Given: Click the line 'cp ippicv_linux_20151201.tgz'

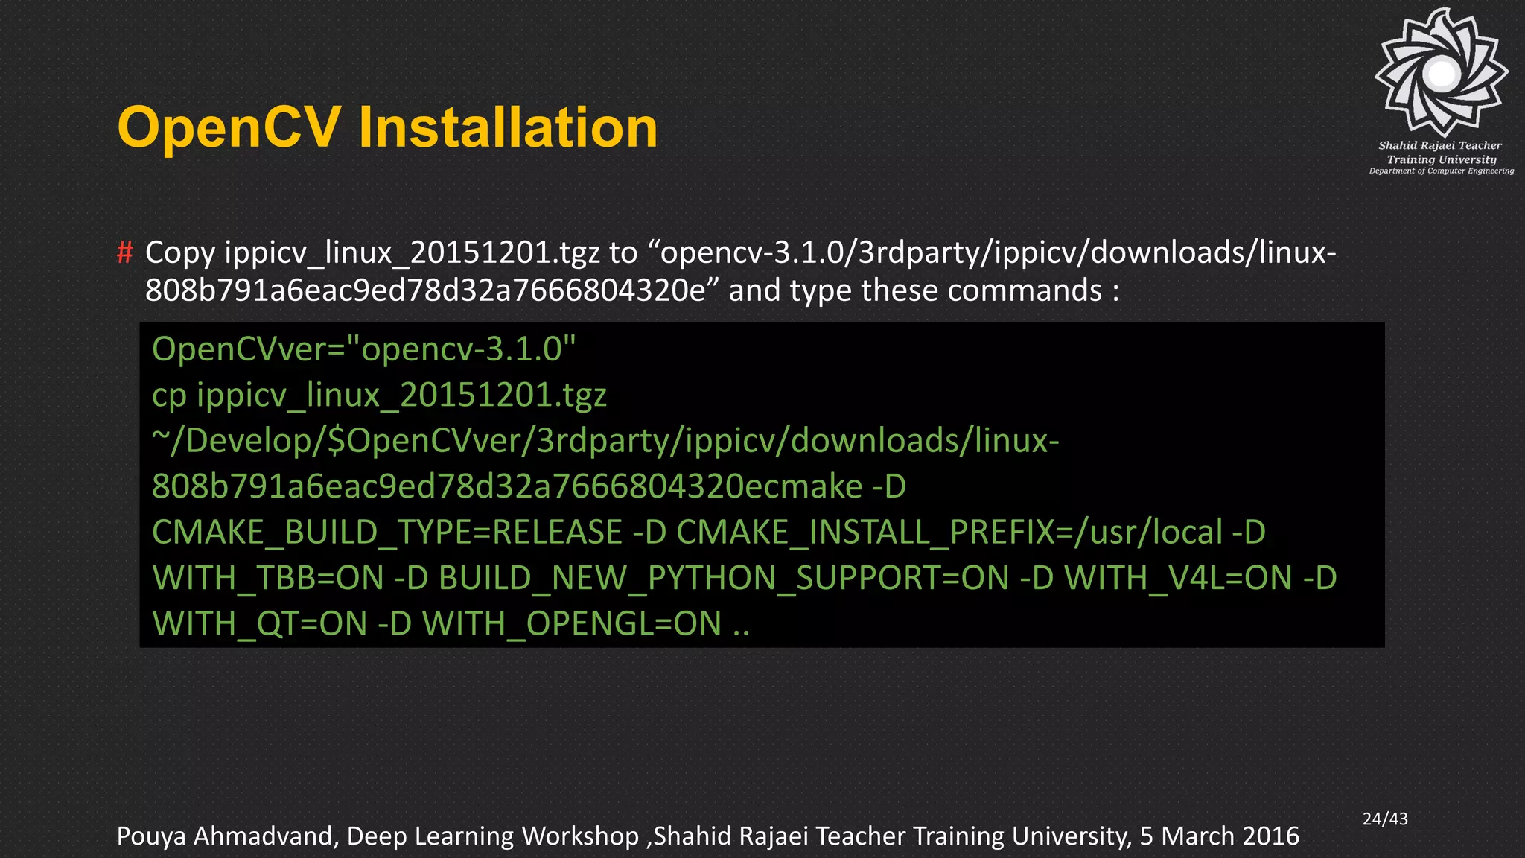Looking at the screenshot, I should pos(379,395).
